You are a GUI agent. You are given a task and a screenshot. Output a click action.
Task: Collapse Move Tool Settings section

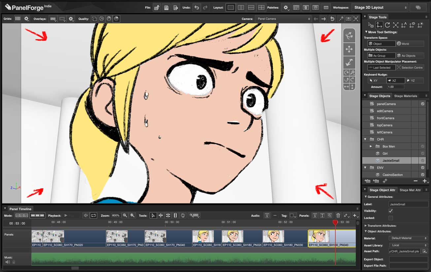366,32
